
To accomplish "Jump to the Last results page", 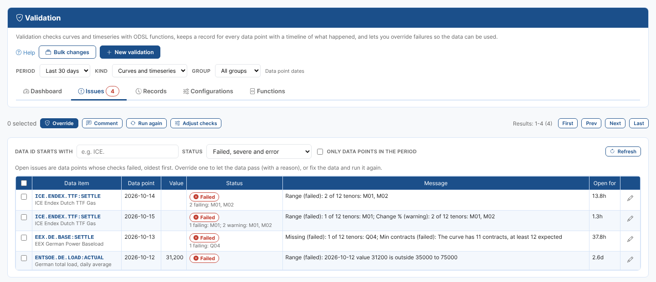I will tap(639, 123).
